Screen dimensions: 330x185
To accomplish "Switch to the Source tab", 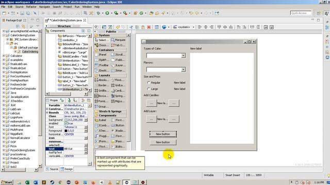I will point(52,169).
